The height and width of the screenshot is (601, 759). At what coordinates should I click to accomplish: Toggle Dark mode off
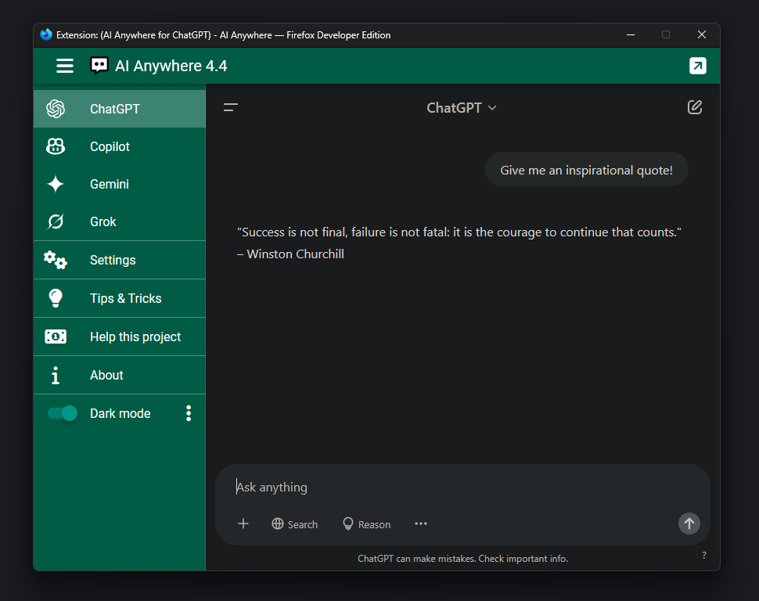[x=63, y=413]
